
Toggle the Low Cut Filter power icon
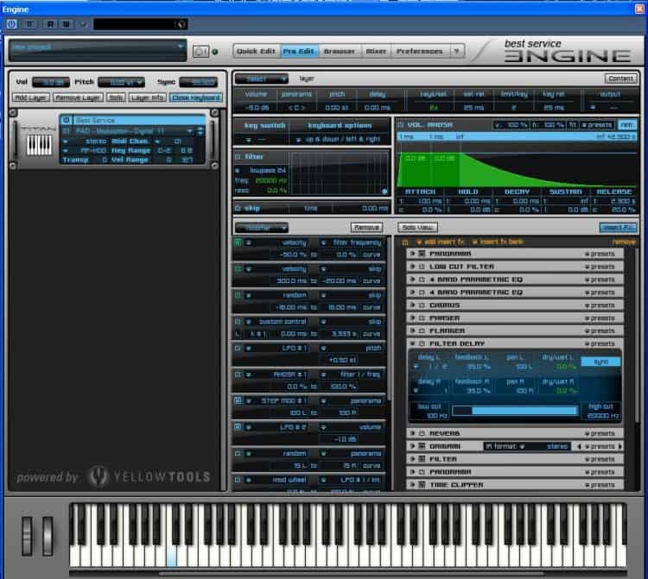pyautogui.click(x=422, y=267)
